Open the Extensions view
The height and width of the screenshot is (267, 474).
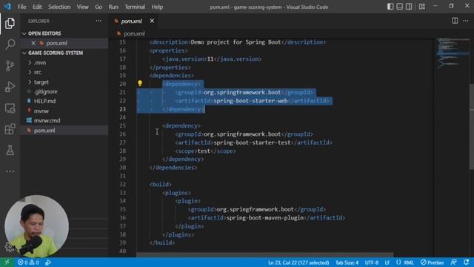click(x=10, y=129)
